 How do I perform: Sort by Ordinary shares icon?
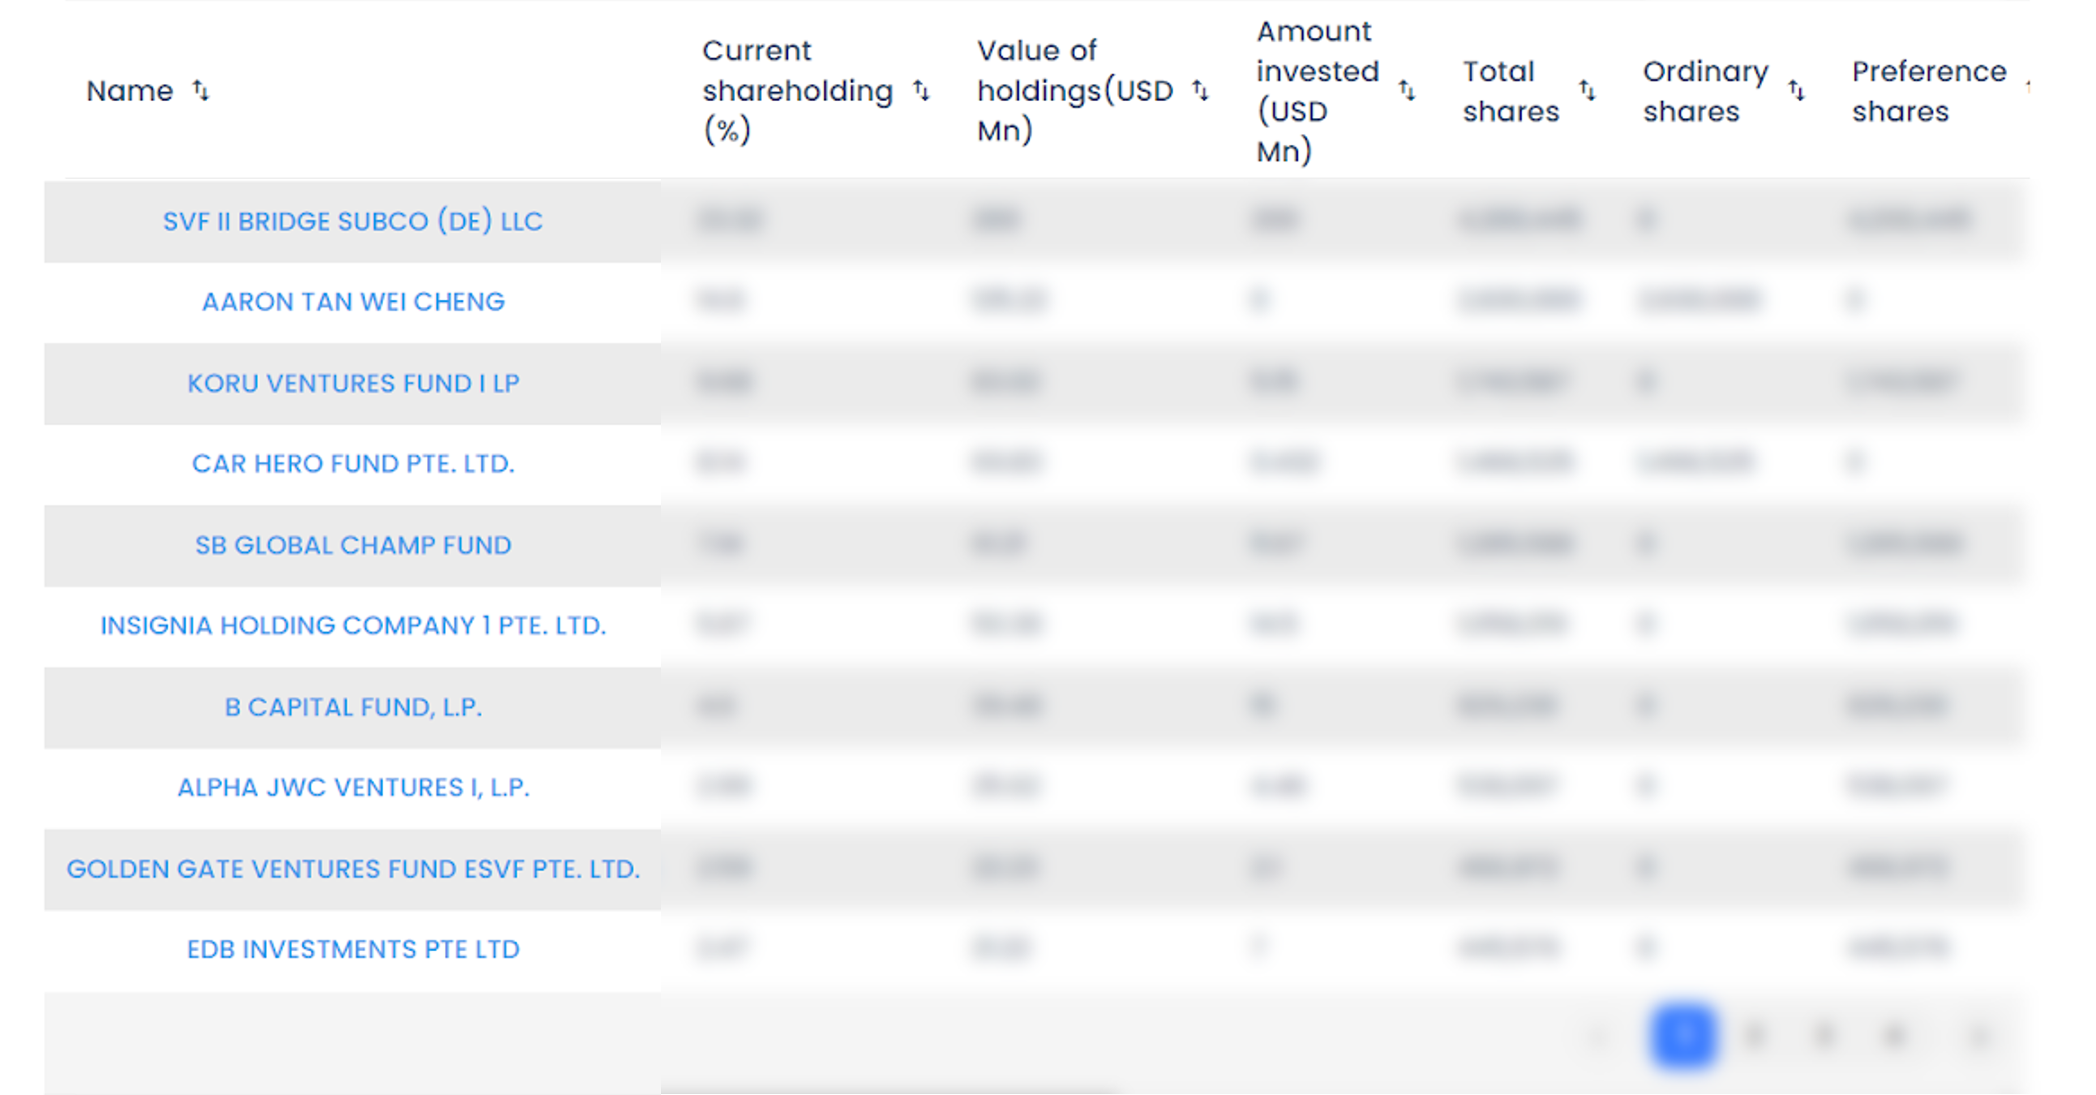coord(1796,91)
